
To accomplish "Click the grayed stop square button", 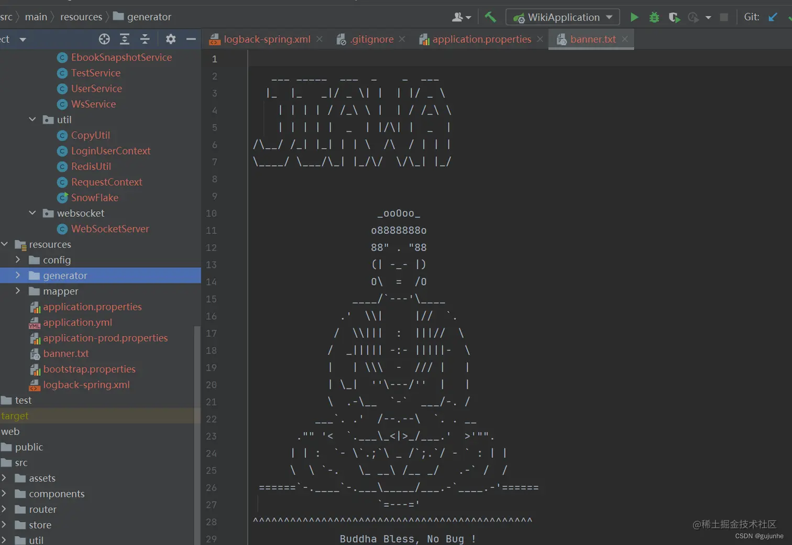I will click(x=724, y=17).
